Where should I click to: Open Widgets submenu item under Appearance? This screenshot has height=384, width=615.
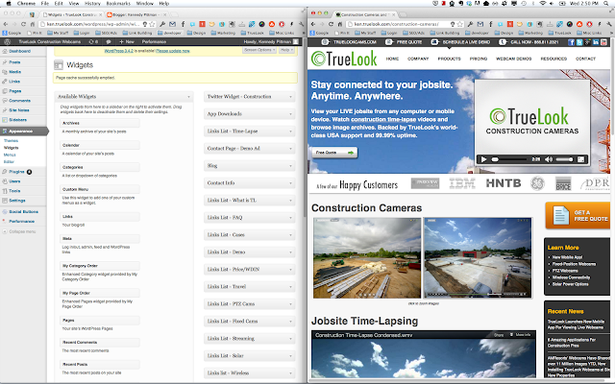tap(11, 148)
